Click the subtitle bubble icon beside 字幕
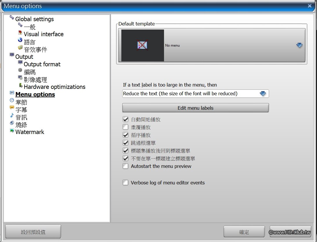This screenshot has width=317, height=242. coord(12,108)
